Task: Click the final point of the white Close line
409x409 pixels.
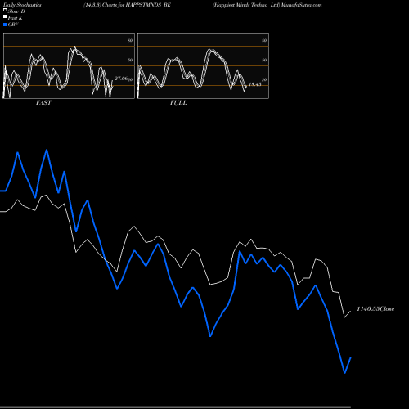Action: 351,312
